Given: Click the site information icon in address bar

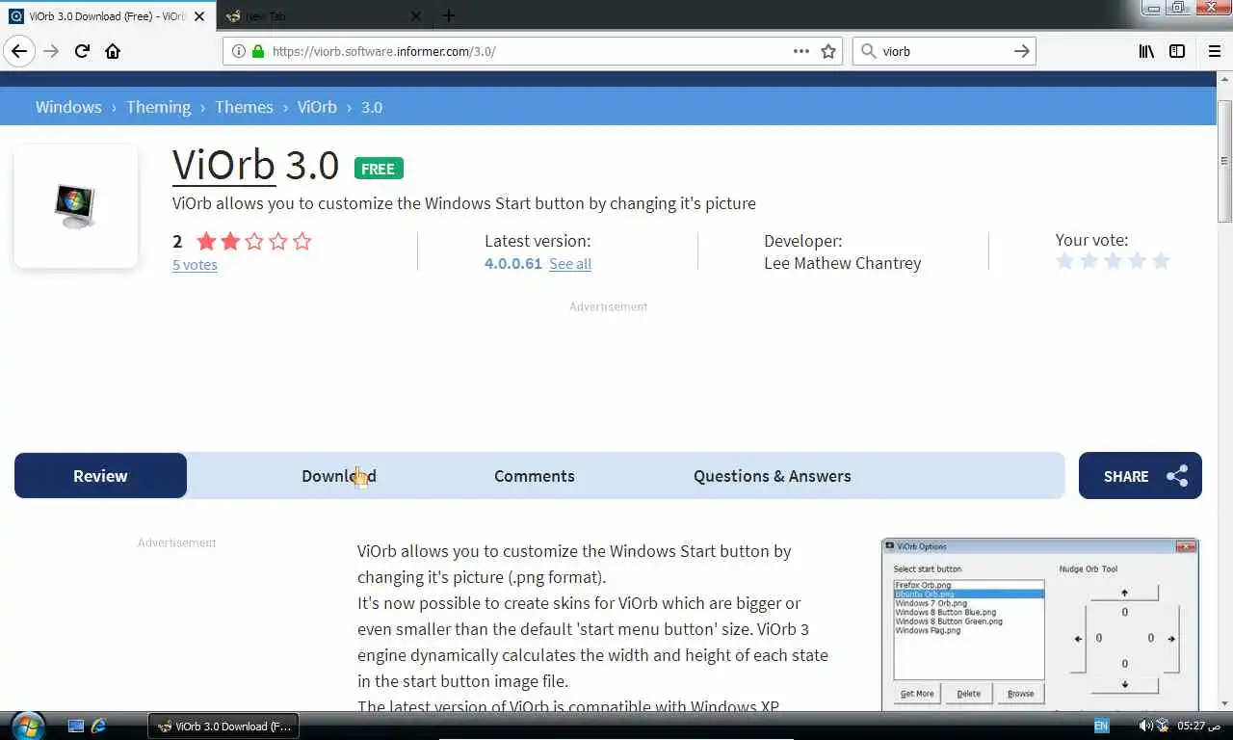Looking at the screenshot, I should pos(239,51).
